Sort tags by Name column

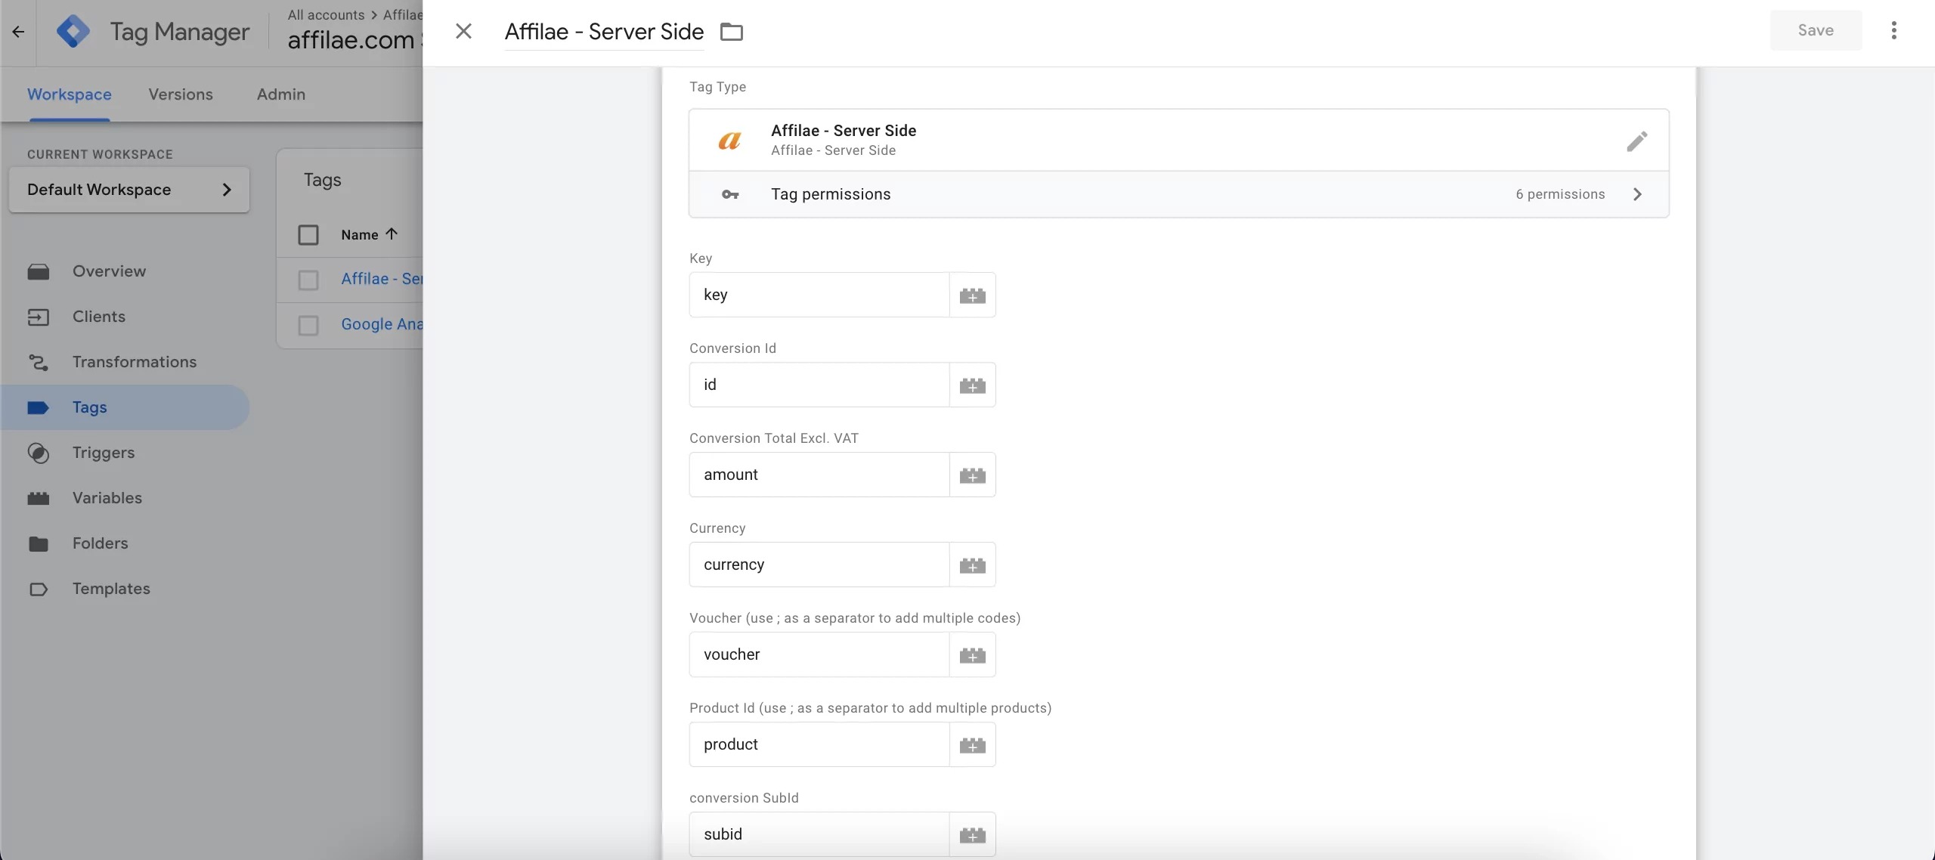369,234
